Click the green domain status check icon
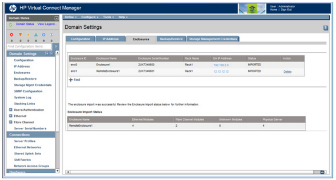This screenshot has width=336, height=180. click(10, 25)
